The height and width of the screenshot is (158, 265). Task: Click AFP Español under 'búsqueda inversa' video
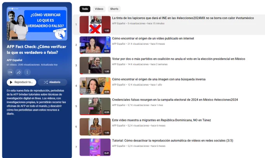pyautogui.click(x=118, y=85)
